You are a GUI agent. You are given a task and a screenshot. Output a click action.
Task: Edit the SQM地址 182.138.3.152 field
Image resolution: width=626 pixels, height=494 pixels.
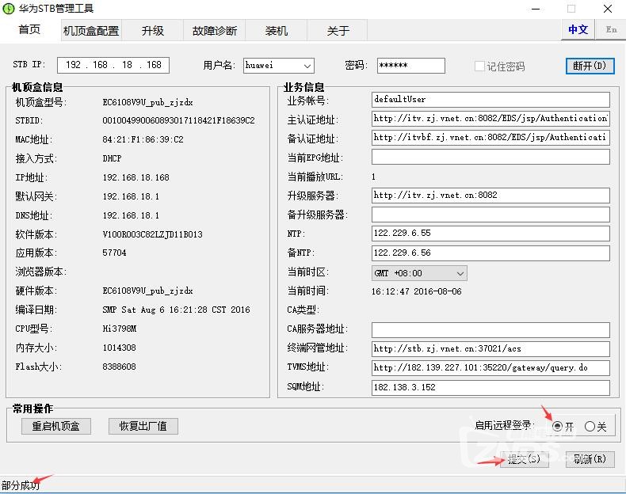coord(490,388)
